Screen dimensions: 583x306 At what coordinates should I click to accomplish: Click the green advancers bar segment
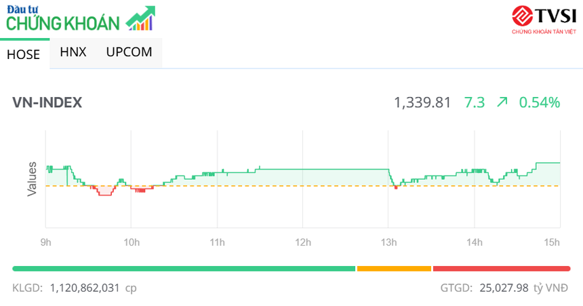tap(184, 269)
